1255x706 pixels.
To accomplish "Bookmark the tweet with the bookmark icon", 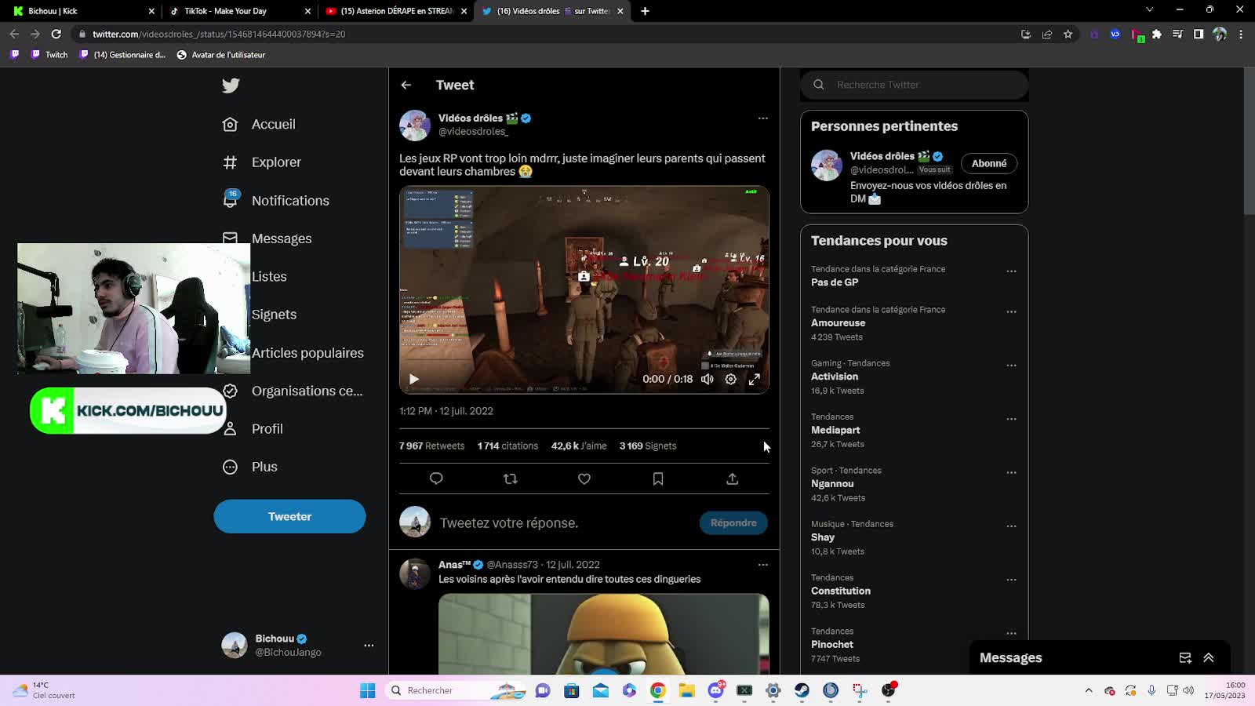I will coord(658,479).
